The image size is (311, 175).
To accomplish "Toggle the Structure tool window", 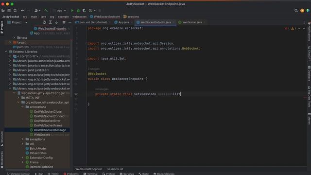I will point(2,139).
